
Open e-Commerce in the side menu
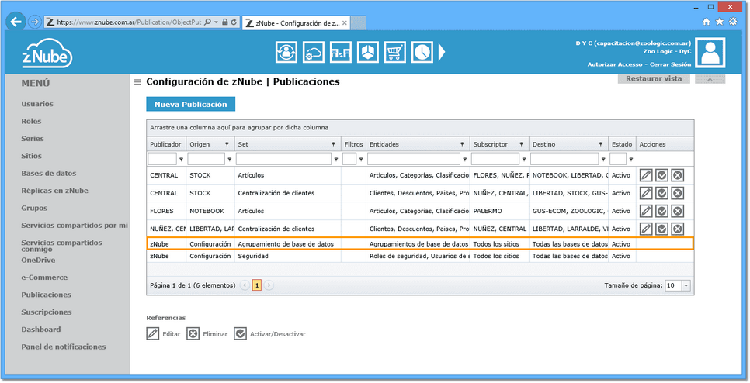[x=44, y=278]
